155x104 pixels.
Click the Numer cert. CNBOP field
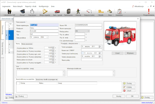[x=92, y=50]
